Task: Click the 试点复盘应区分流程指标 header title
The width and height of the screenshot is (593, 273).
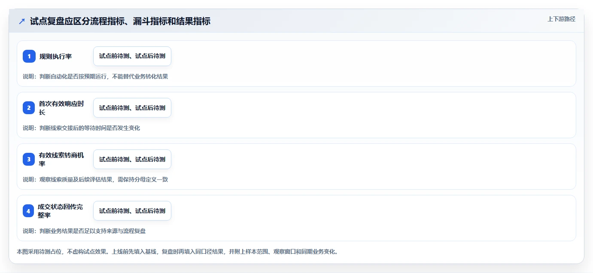Action: [120, 21]
